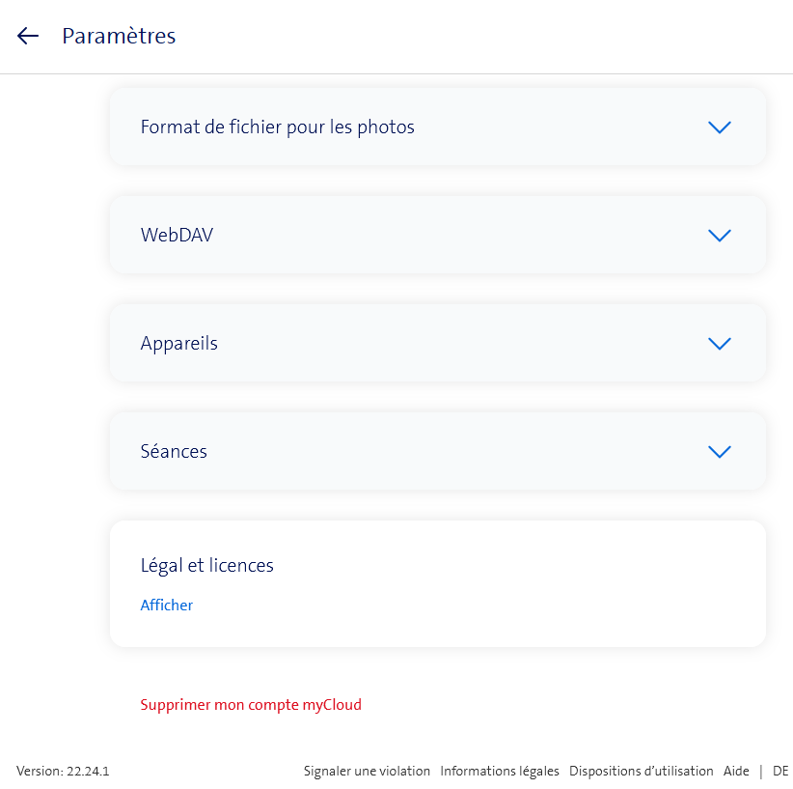This screenshot has width=793, height=789.
Task: Click the Appareils section title
Action: (x=179, y=344)
